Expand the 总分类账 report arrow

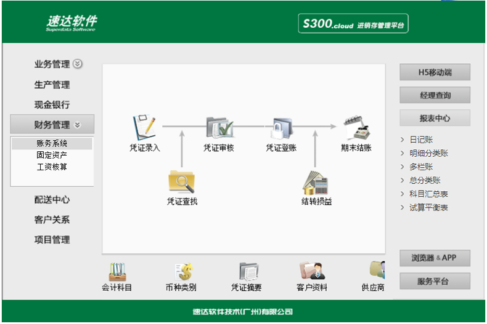402,180
